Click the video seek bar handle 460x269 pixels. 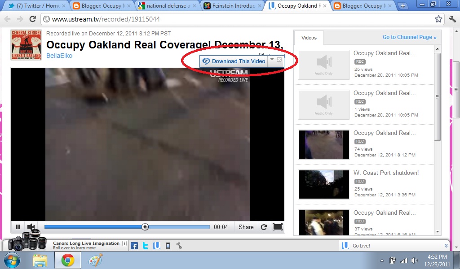145,227
